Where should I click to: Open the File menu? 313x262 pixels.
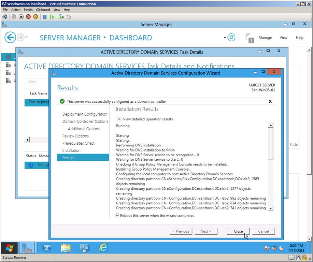5,10
